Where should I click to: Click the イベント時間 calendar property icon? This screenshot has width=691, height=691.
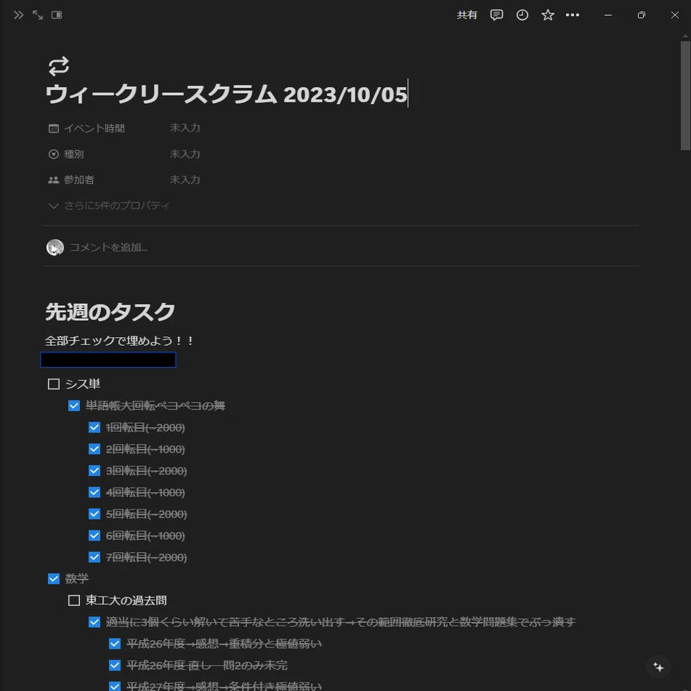pos(53,129)
